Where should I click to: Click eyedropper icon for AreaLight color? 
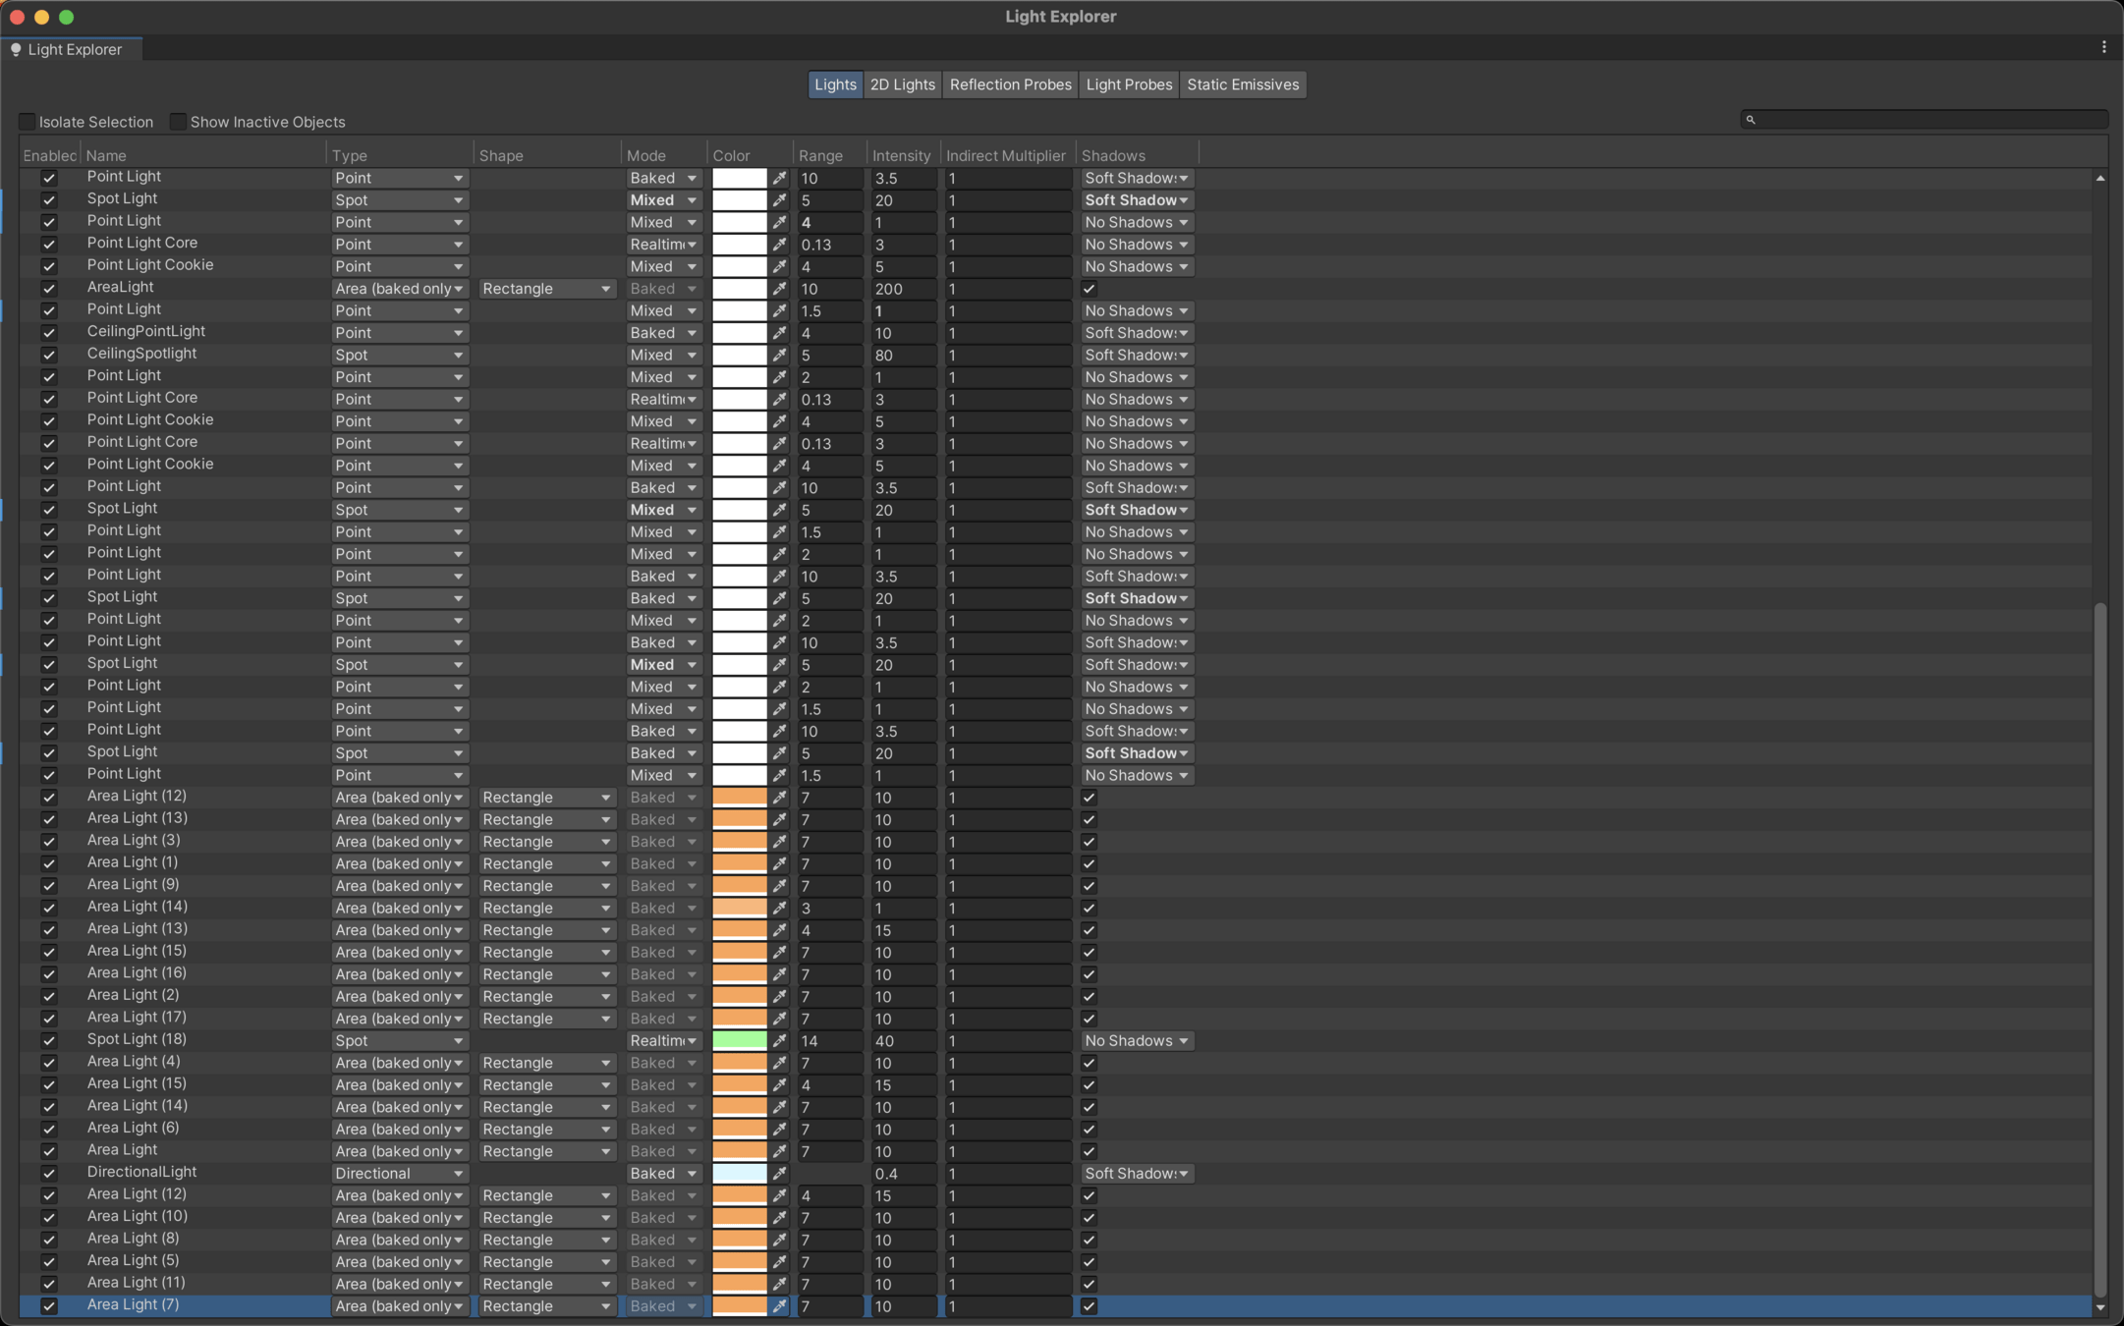[779, 289]
